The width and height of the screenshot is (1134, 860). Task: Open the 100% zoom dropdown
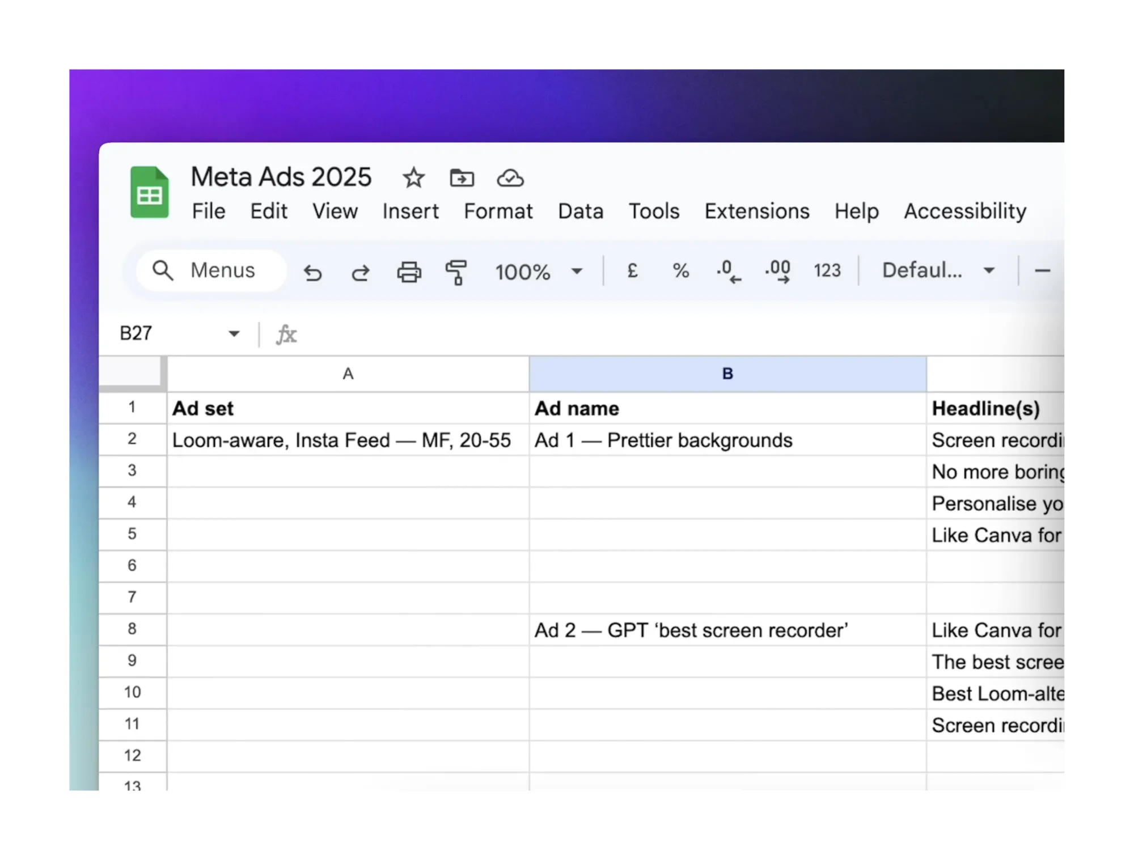point(539,272)
